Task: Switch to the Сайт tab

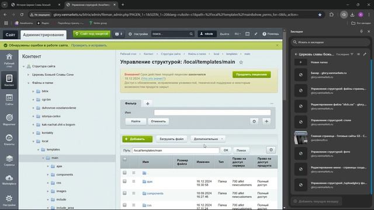Action: pos(11,35)
